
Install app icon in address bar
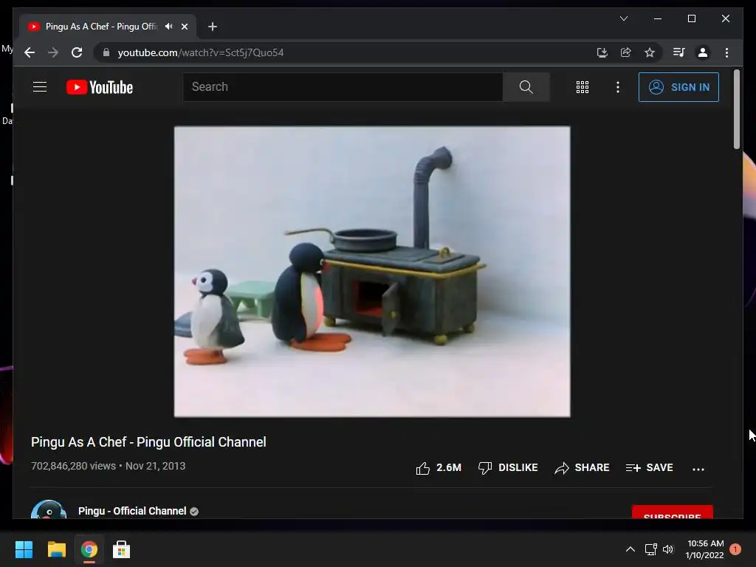click(602, 52)
